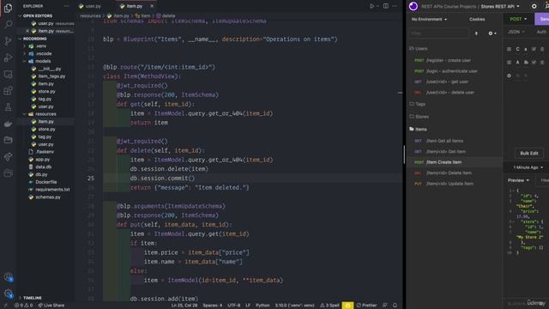The height and width of the screenshot is (309, 549).
Task: Open the Testing flask view
Action: [x=8, y=107]
